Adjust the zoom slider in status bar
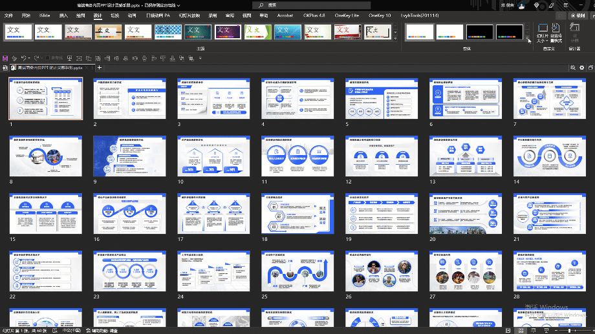The image size is (595, 334). [x=569, y=331]
